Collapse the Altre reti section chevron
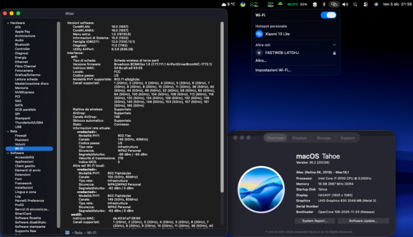This screenshot has height=237, width=413. tap(334, 45)
